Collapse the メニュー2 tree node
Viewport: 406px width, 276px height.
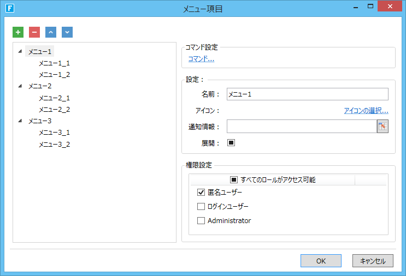pyautogui.click(x=20, y=86)
